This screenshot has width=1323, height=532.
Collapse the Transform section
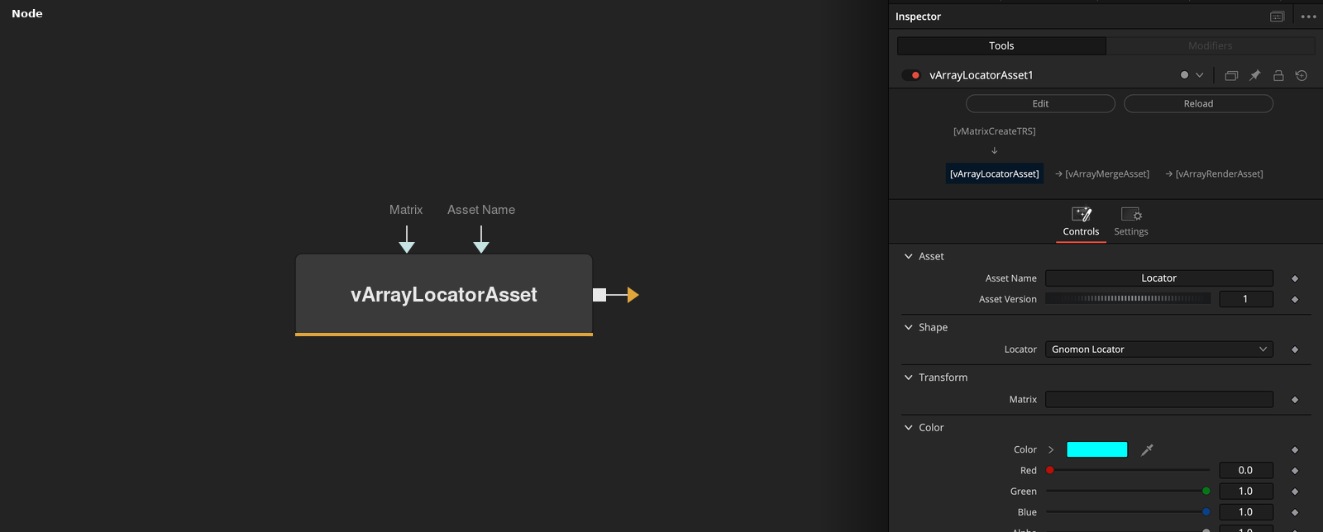(x=909, y=378)
